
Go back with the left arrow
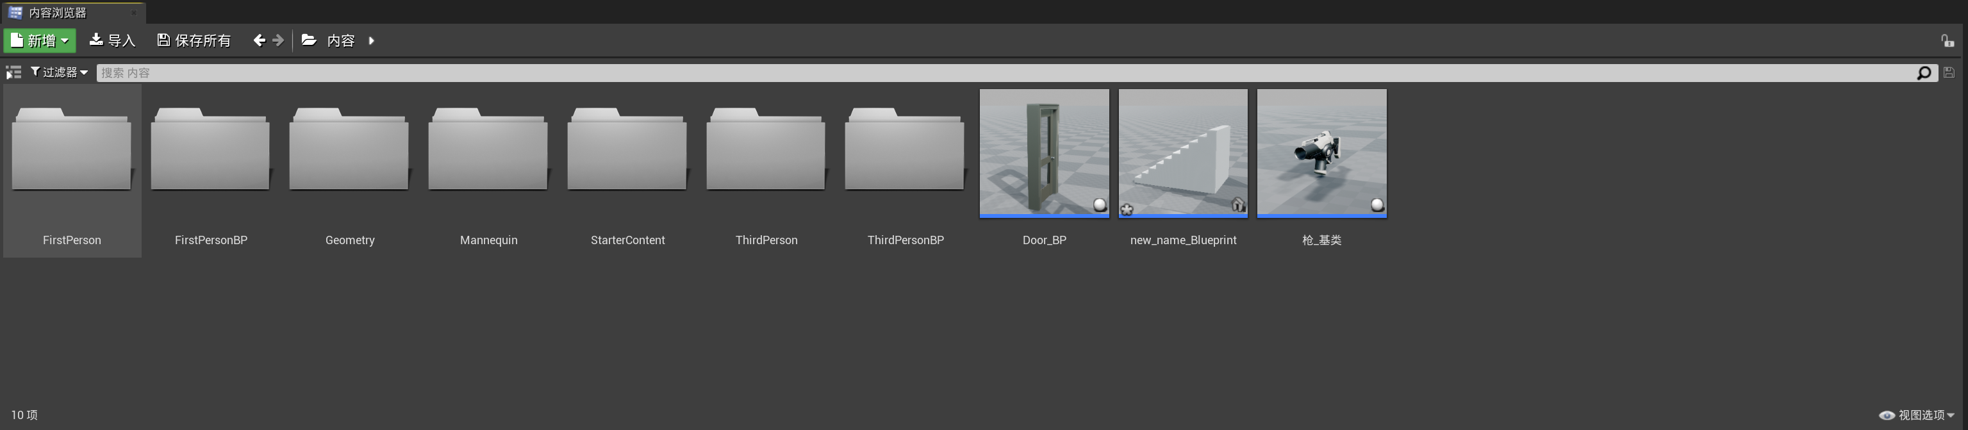[x=260, y=40]
